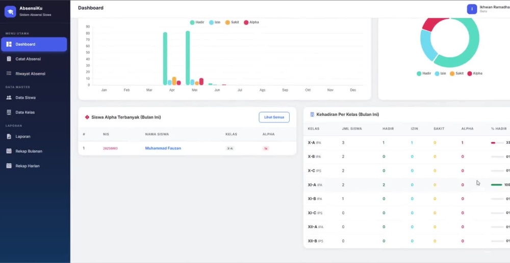This screenshot has width=510, height=263.
Task: Click the KELAS header in alpha students table
Action: tap(231, 134)
